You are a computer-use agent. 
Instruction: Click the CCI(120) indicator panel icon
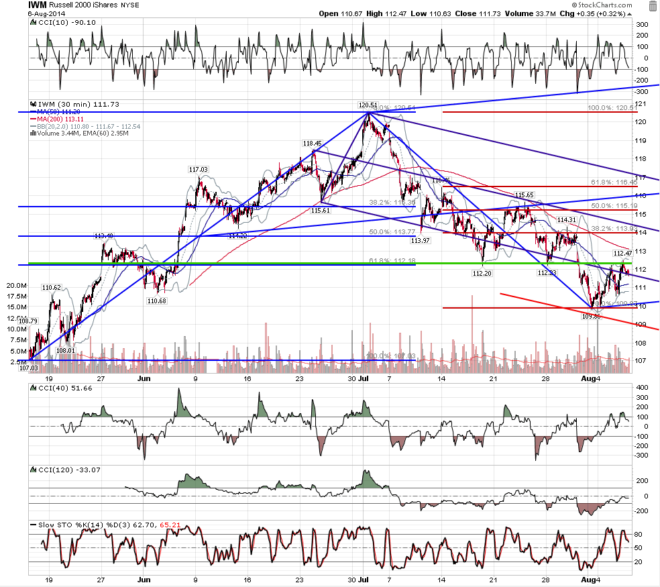pyautogui.click(x=34, y=470)
